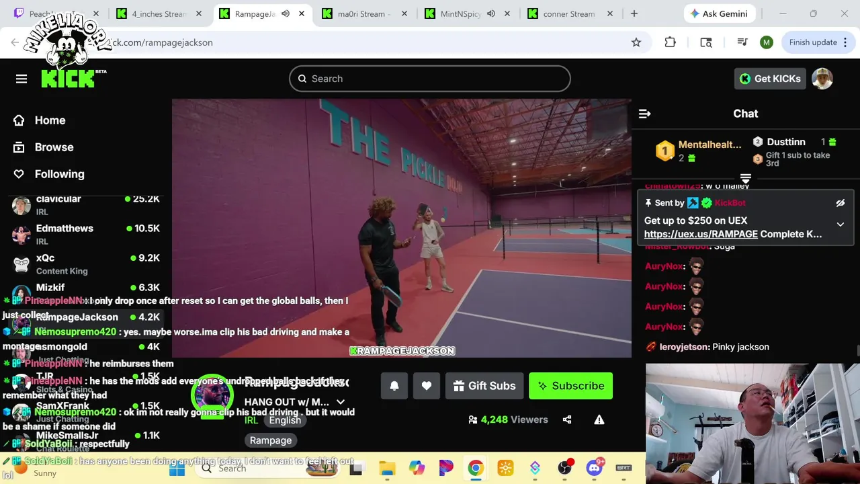The image size is (860, 484).
Task: Open File Explorer from the taskbar
Action: 387,469
